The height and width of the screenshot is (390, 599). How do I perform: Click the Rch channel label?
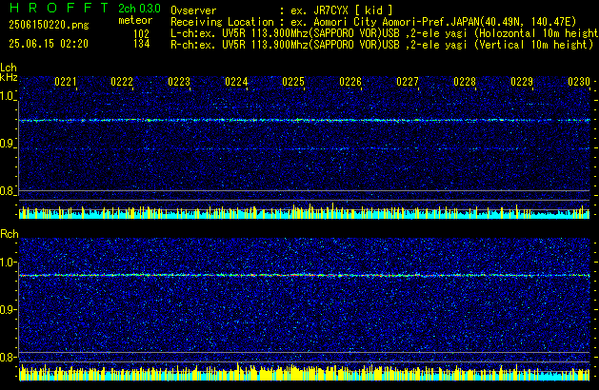point(10,234)
